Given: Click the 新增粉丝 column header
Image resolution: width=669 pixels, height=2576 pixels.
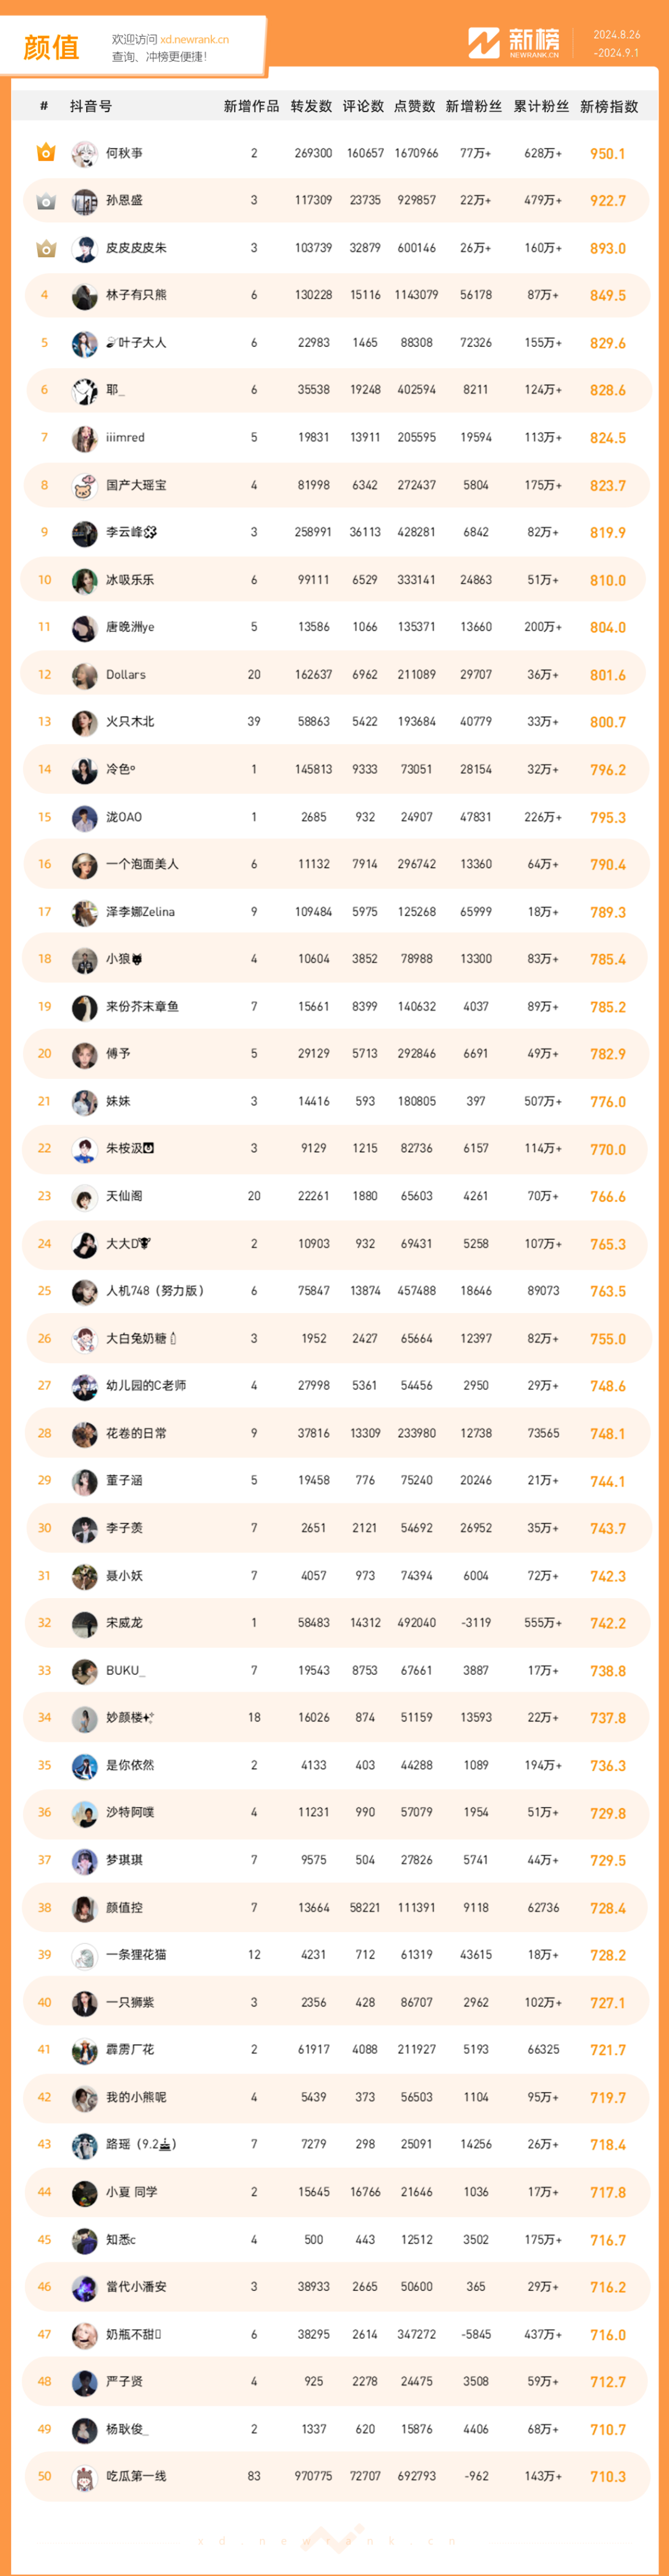Looking at the screenshot, I should click(x=473, y=106).
